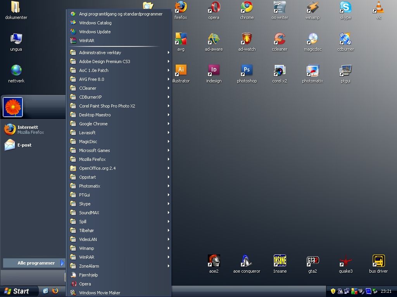The image size is (397, 297).
Task: Expand Adobe Design Premium CS3 folder
Action: coord(119,61)
